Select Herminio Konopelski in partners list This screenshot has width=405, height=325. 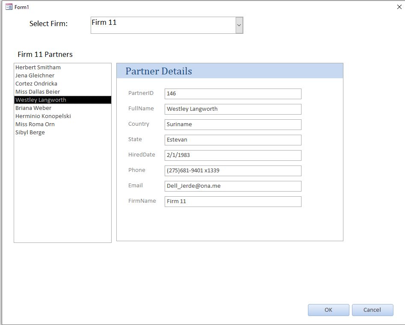click(62, 116)
